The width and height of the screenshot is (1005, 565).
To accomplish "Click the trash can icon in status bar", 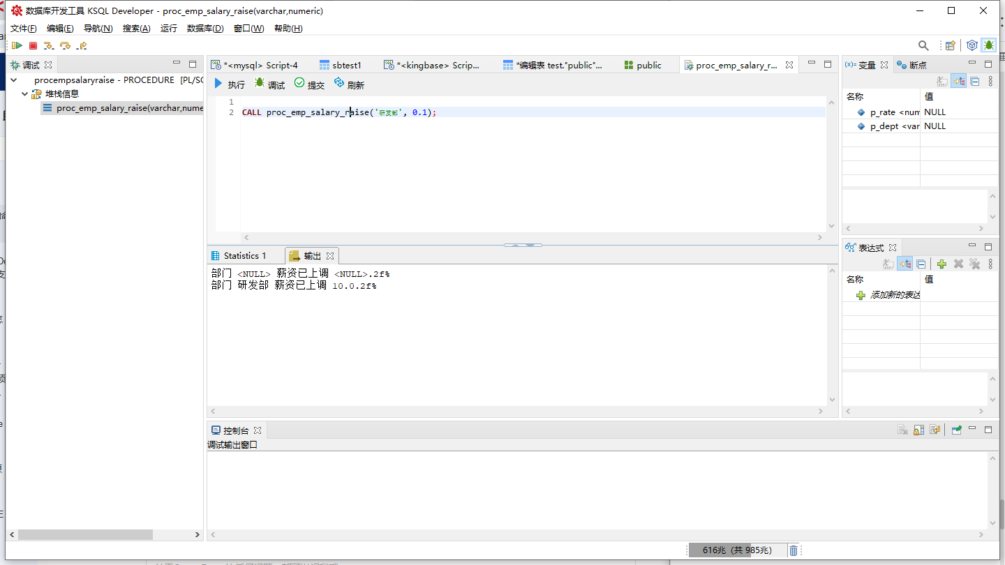I will pos(794,550).
